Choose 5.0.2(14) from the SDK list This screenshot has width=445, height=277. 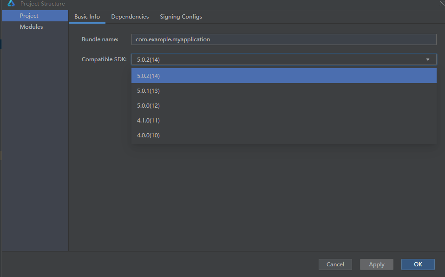coord(284,76)
